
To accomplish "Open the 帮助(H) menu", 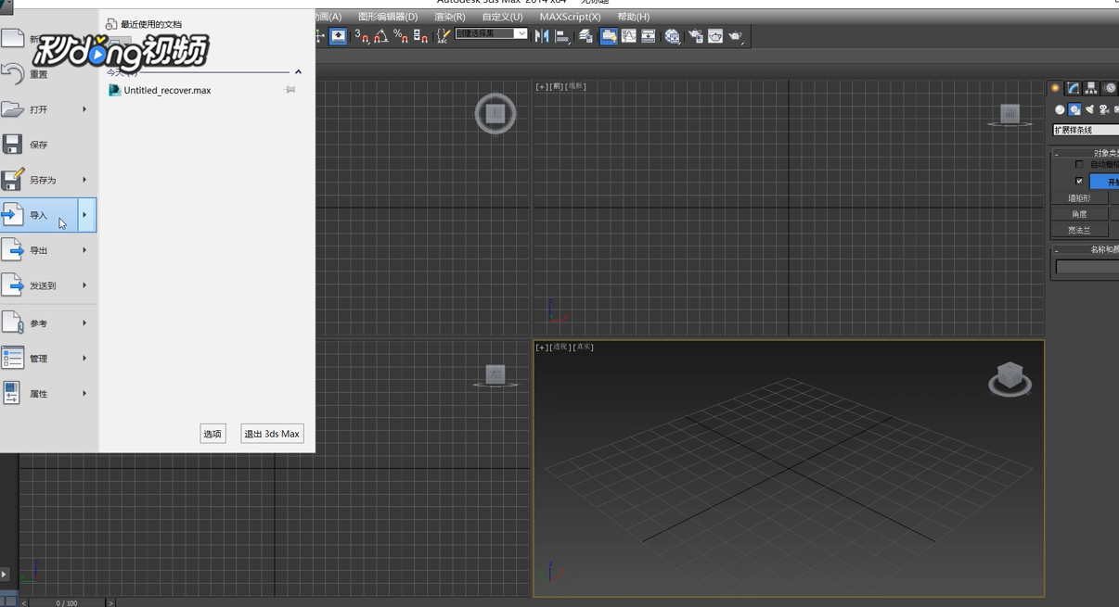I will (634, 17).
